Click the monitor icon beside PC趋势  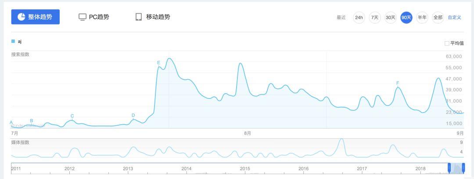click(82, 17)
